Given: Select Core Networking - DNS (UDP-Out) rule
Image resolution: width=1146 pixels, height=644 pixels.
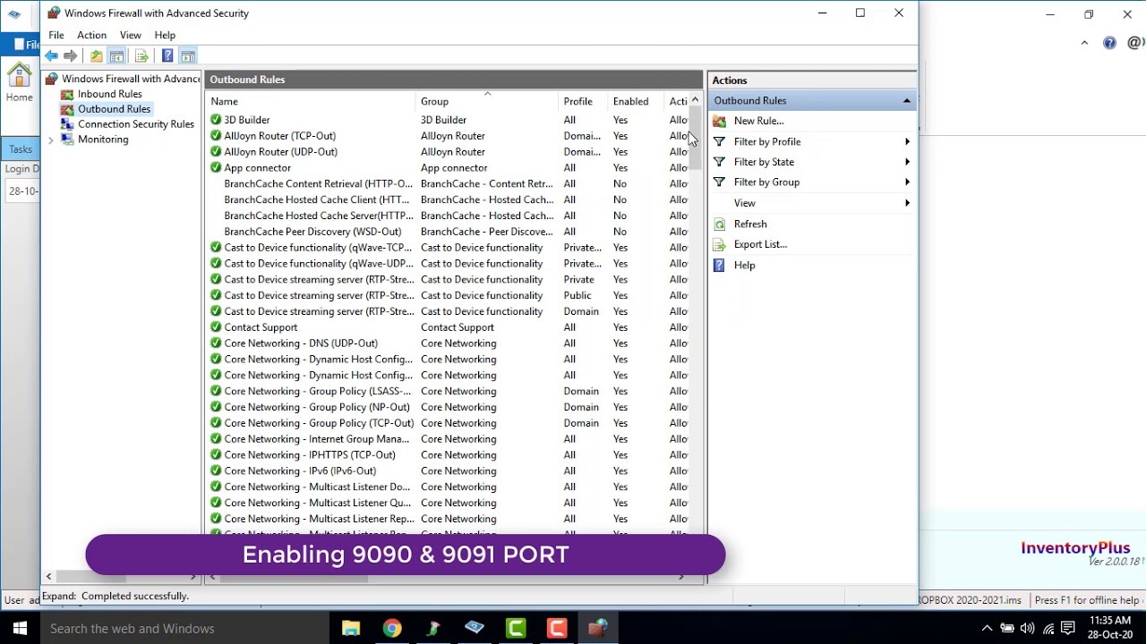Looking at the screenshot, I should 301,343.
